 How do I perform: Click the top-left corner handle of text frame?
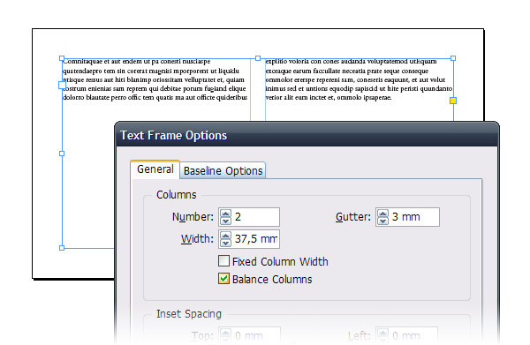pyautogui.click(x=62, y=58)
